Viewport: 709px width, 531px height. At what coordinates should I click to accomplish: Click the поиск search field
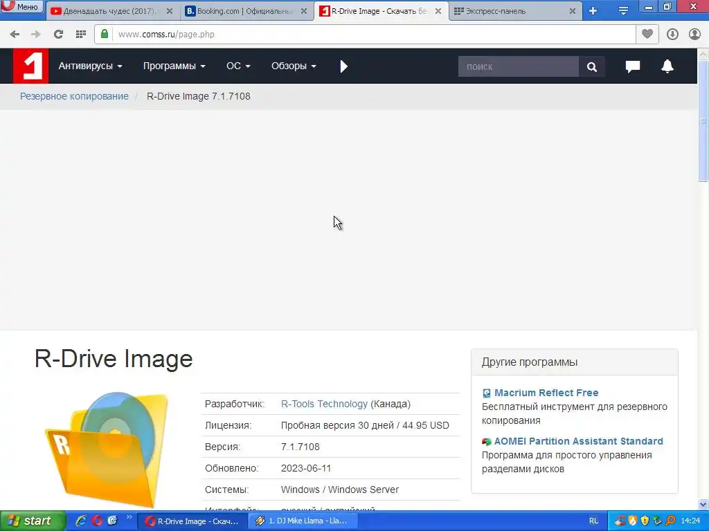tap(518, 67)
